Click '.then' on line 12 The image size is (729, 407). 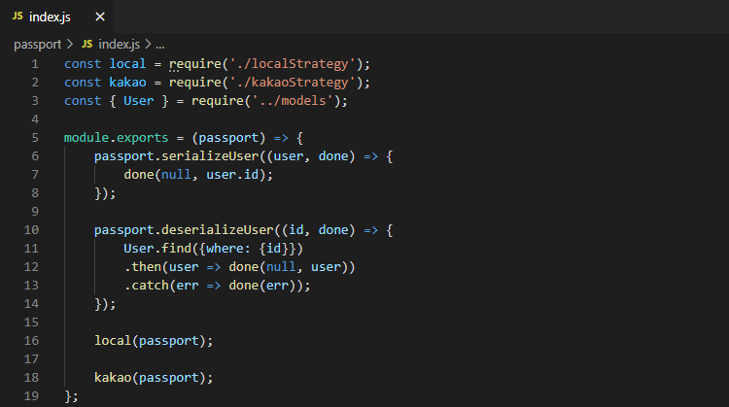(142, 267)
